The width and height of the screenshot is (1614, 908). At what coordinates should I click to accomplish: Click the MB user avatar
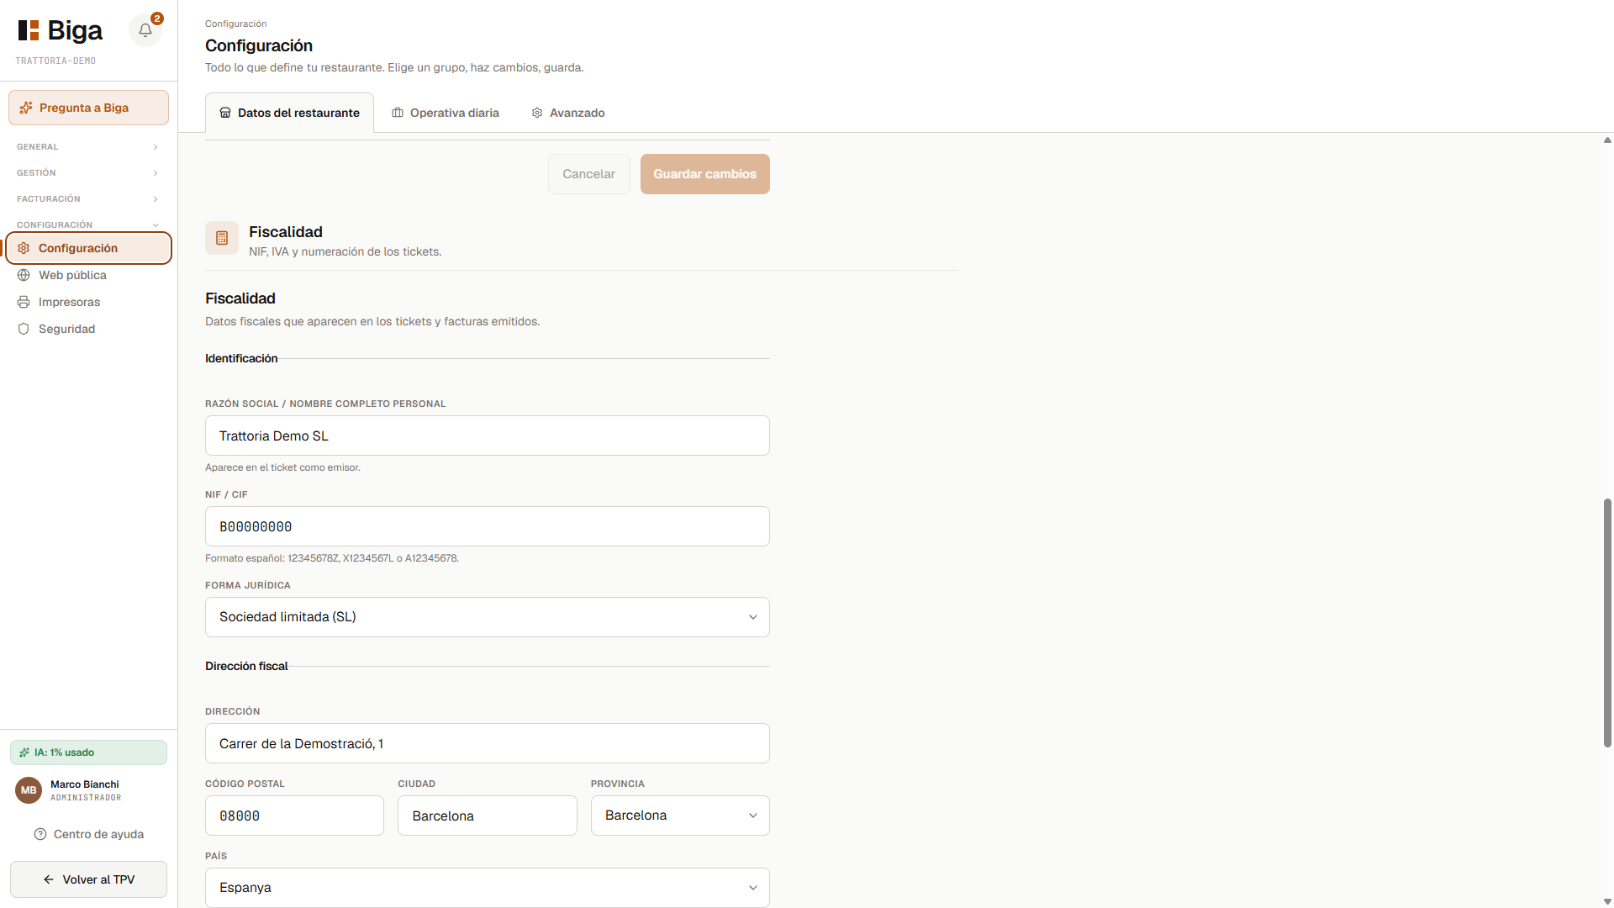(x=29, y=790)
